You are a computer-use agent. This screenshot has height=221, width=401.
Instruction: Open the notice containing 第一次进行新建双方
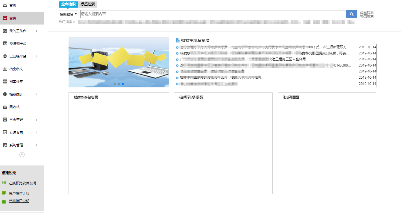265,47
